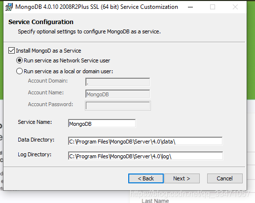
Task: Click the Service Name label
Action: 35,122
